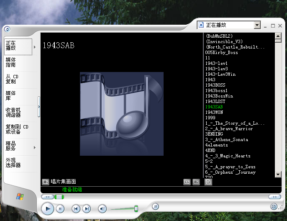
Task: Click the Play button
Action: pos(48,208)
